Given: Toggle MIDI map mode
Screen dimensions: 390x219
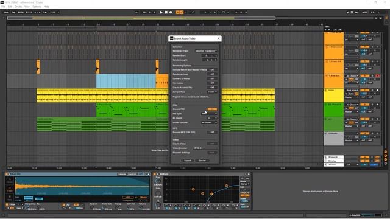Looking at the screenshot, I should pyautogui.click(x=364, y=12).
